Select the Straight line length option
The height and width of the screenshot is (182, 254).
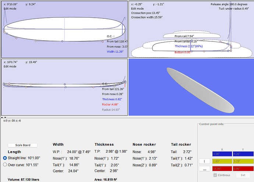[5, 158]
